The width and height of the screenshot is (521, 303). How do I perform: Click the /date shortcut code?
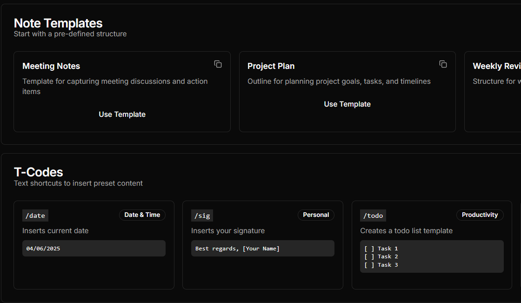(35, 215)
